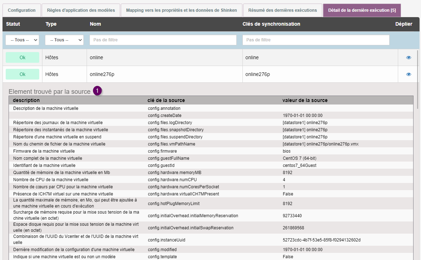
Task: Click the online276p name cell
Action: [102, 74]
